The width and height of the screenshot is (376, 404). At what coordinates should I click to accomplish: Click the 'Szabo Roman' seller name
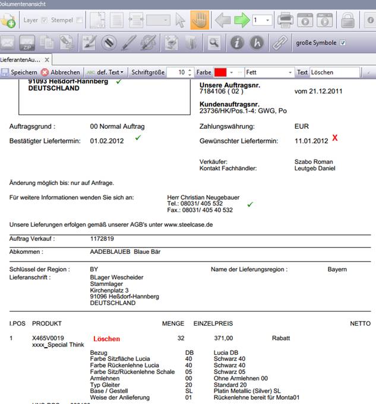[314, 162]
